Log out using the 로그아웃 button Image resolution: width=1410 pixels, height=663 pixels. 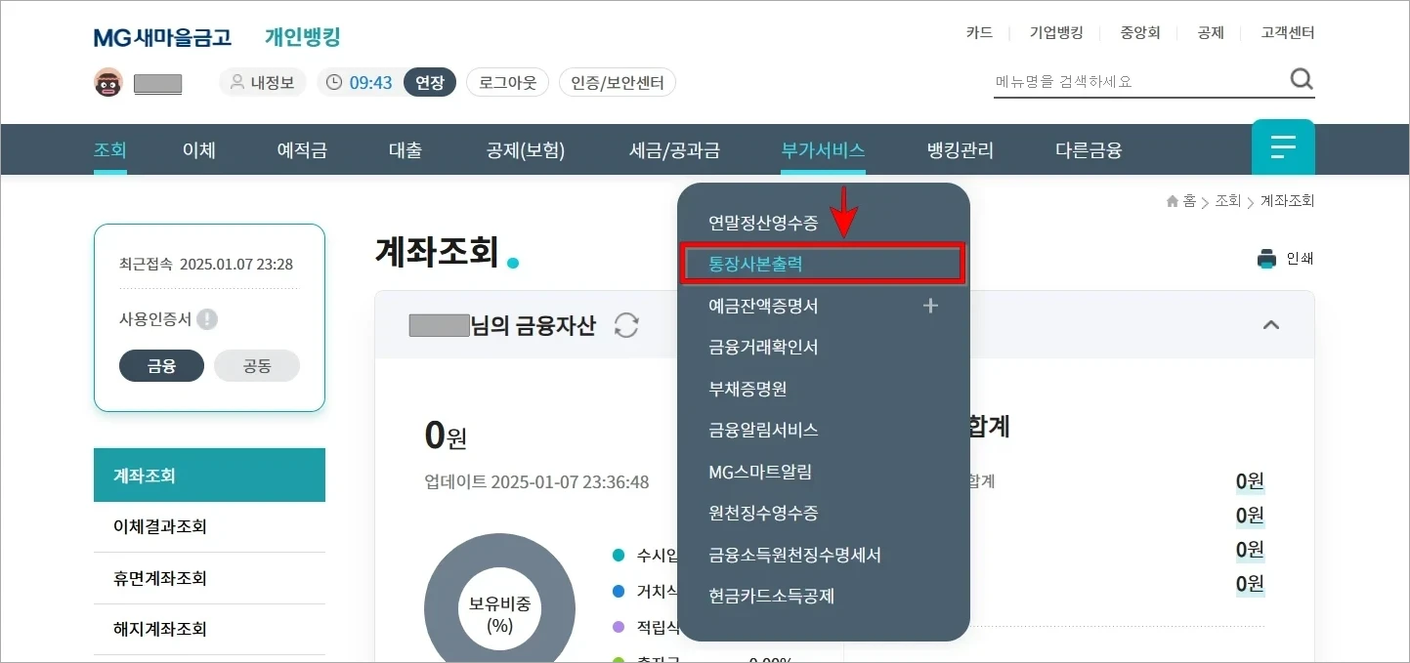click(x=507, y=82)
